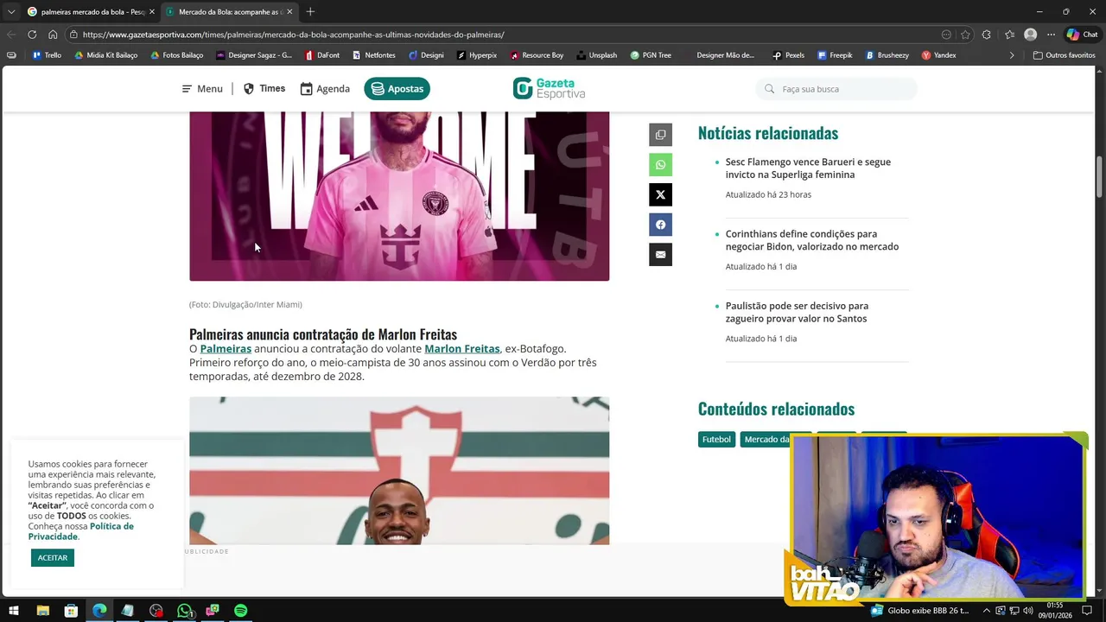Open a new browser tab
The height and width of the screenshot is (622, 1106).
[310, 11]
